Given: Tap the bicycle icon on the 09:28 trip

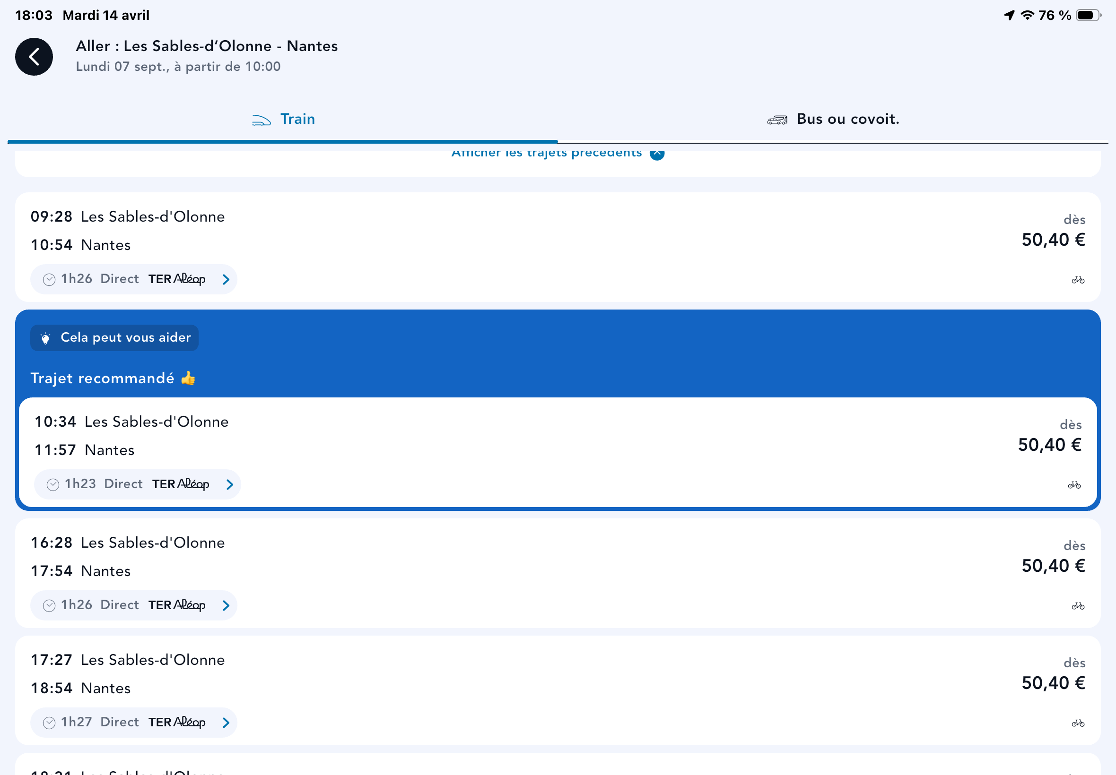Looking at the screenshot, I should [x=1078, y=280].
